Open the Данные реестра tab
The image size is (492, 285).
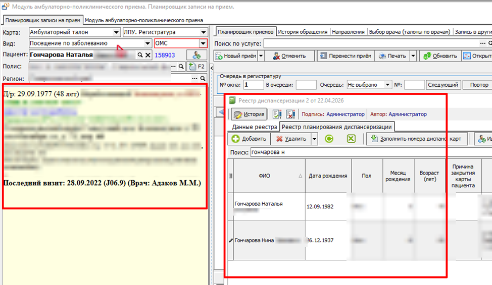click(x=255, y=127)
